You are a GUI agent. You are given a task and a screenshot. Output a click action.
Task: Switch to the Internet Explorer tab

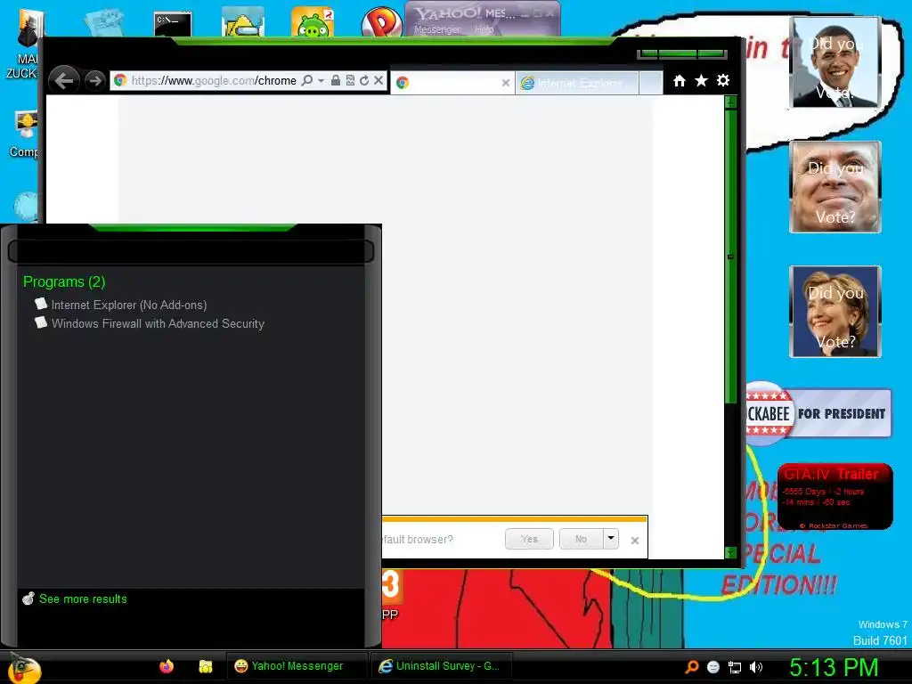coord(577,83)
